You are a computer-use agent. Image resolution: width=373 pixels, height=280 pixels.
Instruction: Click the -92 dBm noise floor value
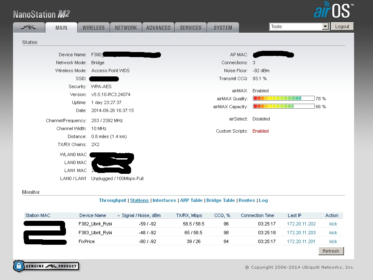click(261, 71)
